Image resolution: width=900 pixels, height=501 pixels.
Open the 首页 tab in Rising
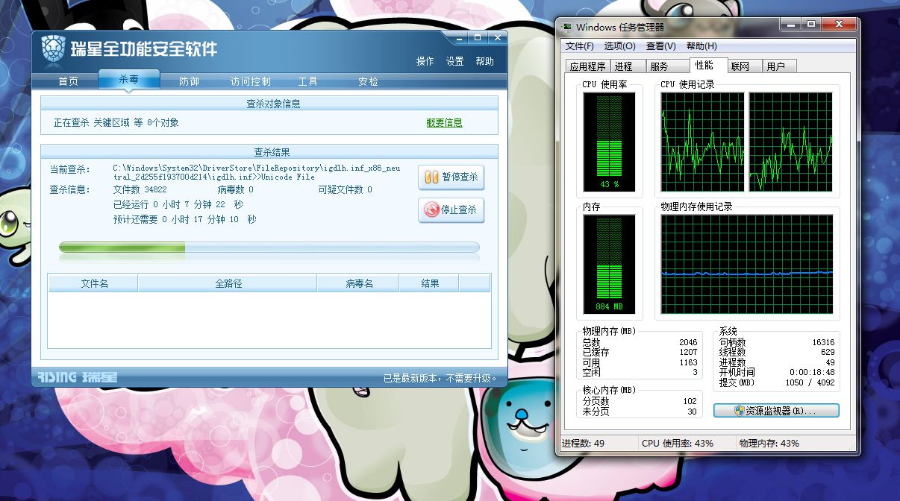(x=68, y=81)
